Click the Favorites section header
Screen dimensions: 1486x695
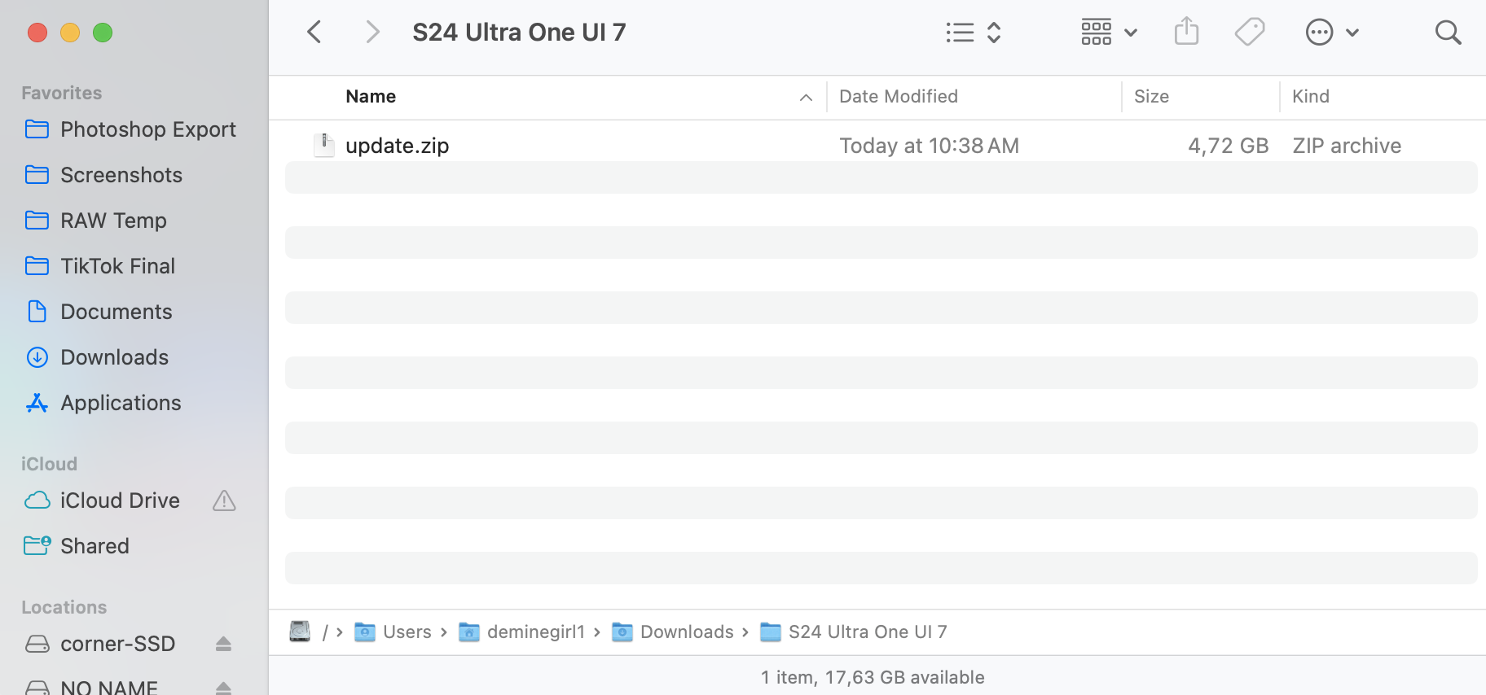tap(61, 93)
